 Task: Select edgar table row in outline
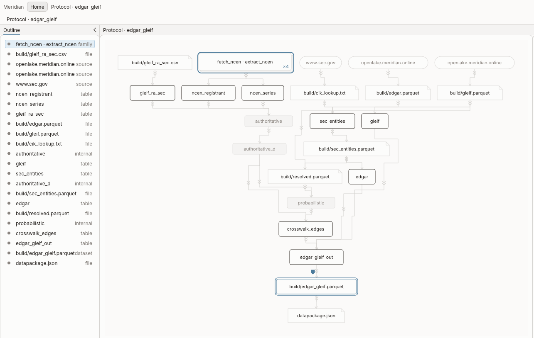50,204
